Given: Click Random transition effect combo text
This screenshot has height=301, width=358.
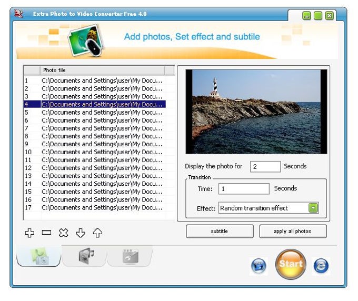Looking at the screenshot, I should pos(254,208).
